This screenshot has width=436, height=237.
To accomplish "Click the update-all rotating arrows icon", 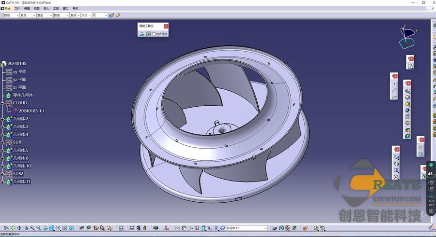I will pyautogui.click(x=177, y=228).
